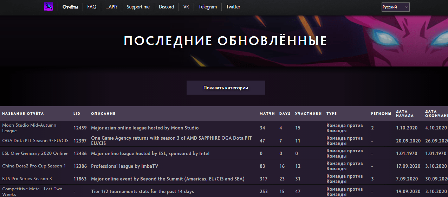Sort by Type column header
The height and width of the screenshot is (197, 448).
pos(332,114)
